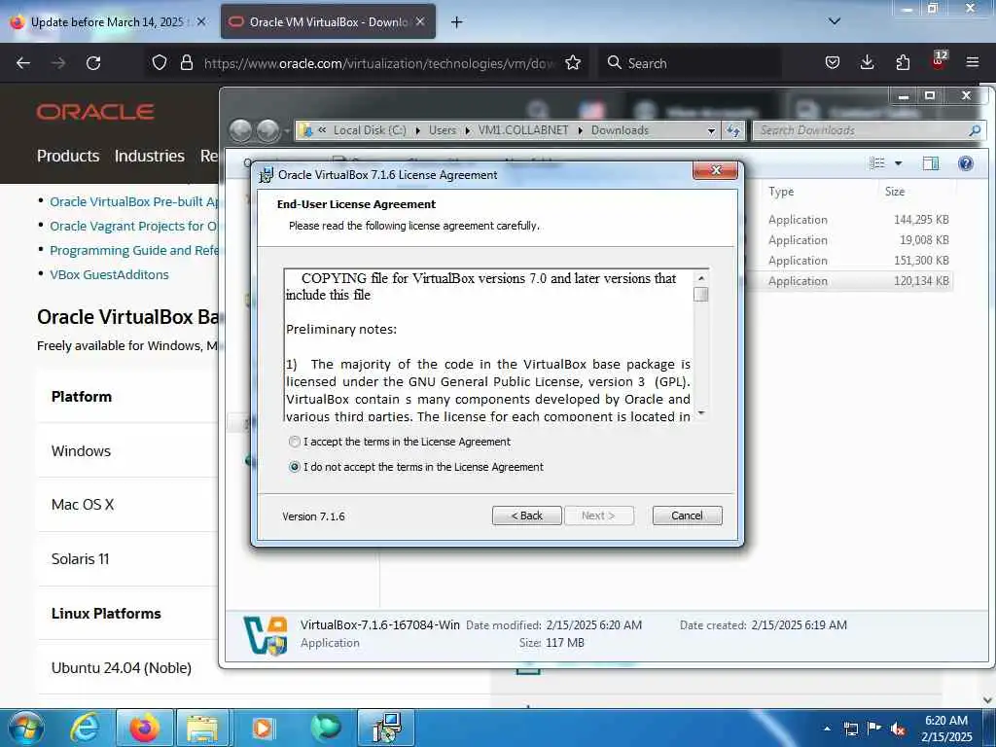Open Oracle VirtualBox Pre-built link
The width and height of the screenshot is (996, 747).
[x=134, y=202]
